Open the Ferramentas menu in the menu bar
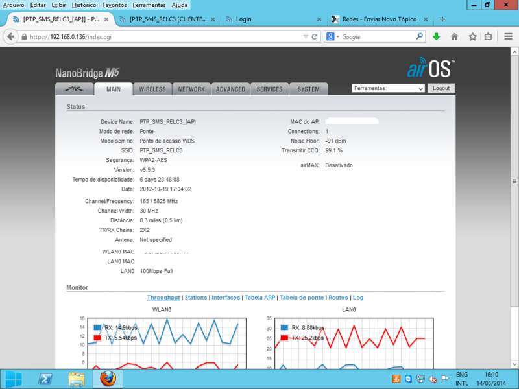The height and width of the screenshot is (389, 519). [149, 5]
